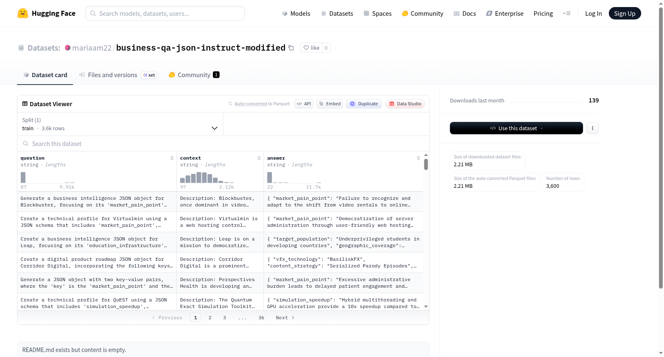Go to Datasets in the top navigation

pos(337,13)
